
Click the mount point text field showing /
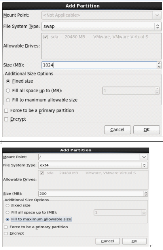(89, 157)
